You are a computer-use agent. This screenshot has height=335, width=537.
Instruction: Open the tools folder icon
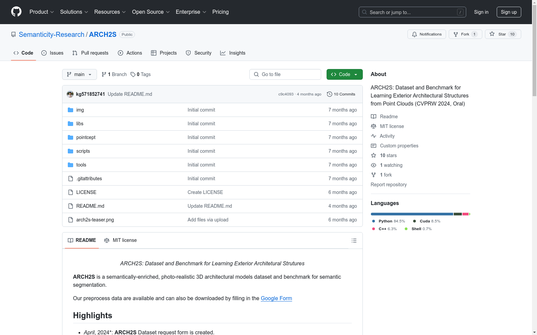tap(70, 165)
